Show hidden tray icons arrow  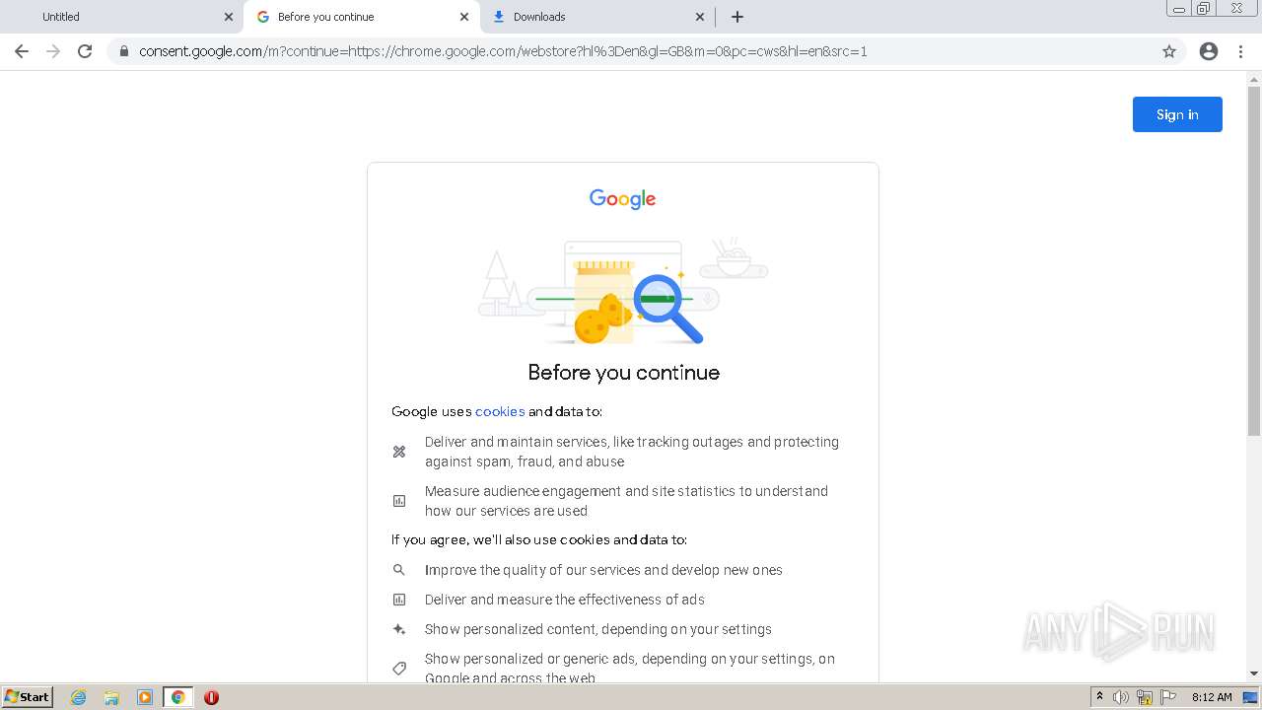pyautogui.click(x=1099, y=697)
